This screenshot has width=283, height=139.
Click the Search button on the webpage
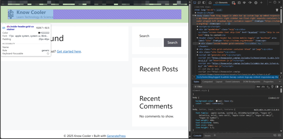(172, 43)
